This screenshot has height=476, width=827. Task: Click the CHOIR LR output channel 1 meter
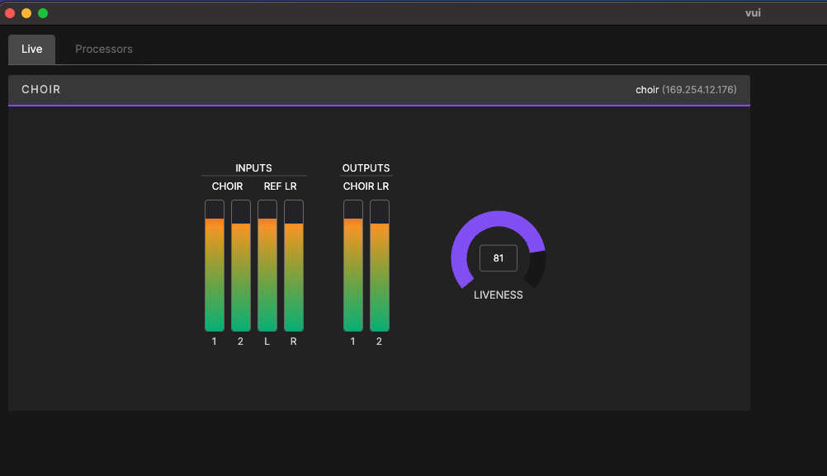(x=353, y=266)
